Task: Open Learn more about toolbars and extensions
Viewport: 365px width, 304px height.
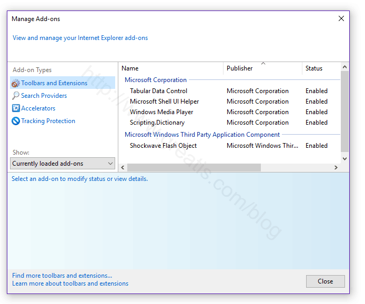Action: coord(70,283)
